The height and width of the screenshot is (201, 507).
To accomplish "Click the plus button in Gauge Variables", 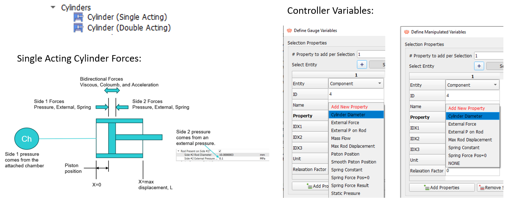I will pyautogui.click(x=362, y=64).
